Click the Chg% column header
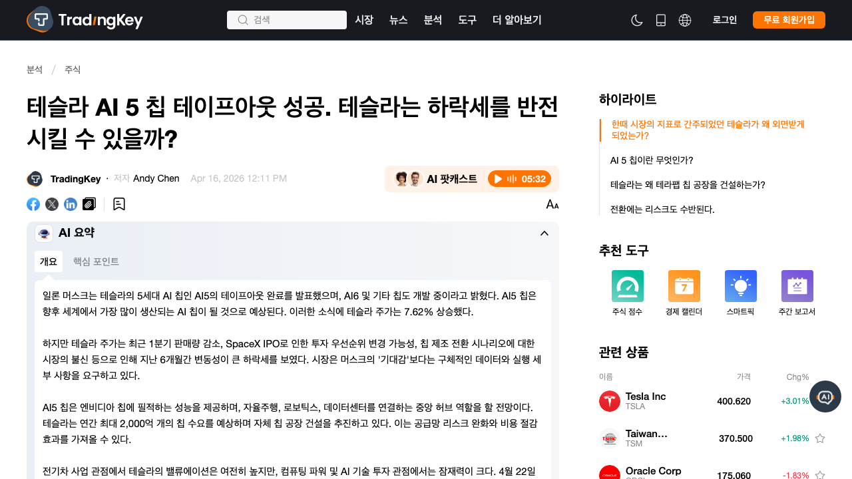The width and height of the screenshot is (852, 479). pos(797,377)
